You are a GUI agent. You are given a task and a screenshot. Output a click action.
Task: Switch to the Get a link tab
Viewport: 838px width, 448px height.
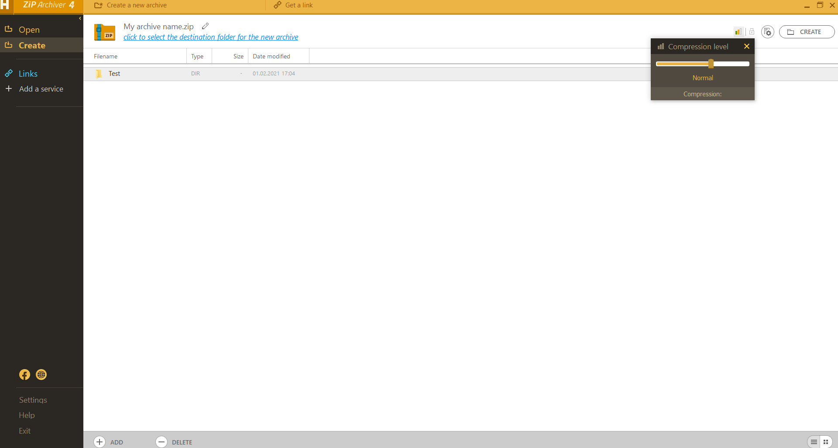point(293,5)
